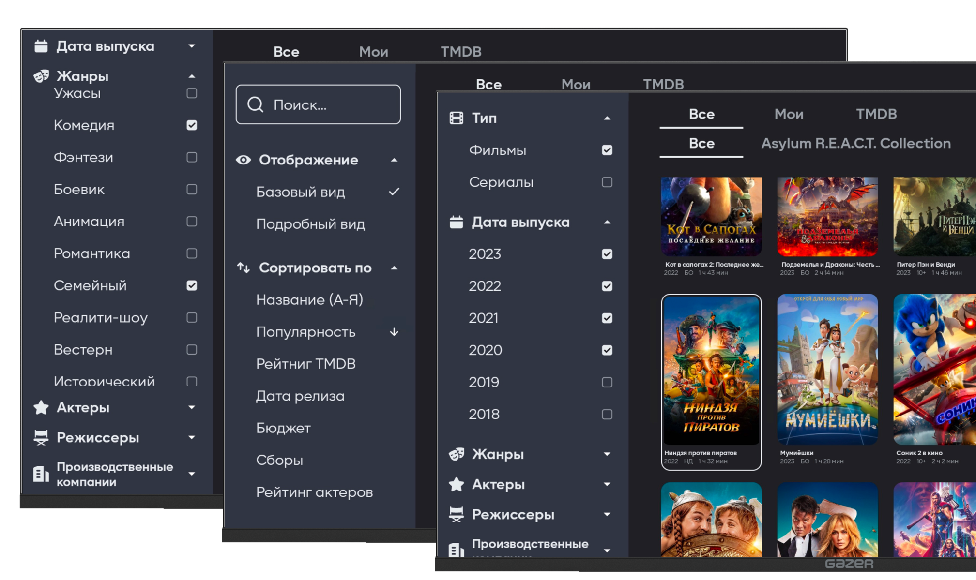Image resolution: width=976 pixels, height=580 pixels.
Task: Click the star icon next to Актеры in the left panel
Action: [41, 407]
